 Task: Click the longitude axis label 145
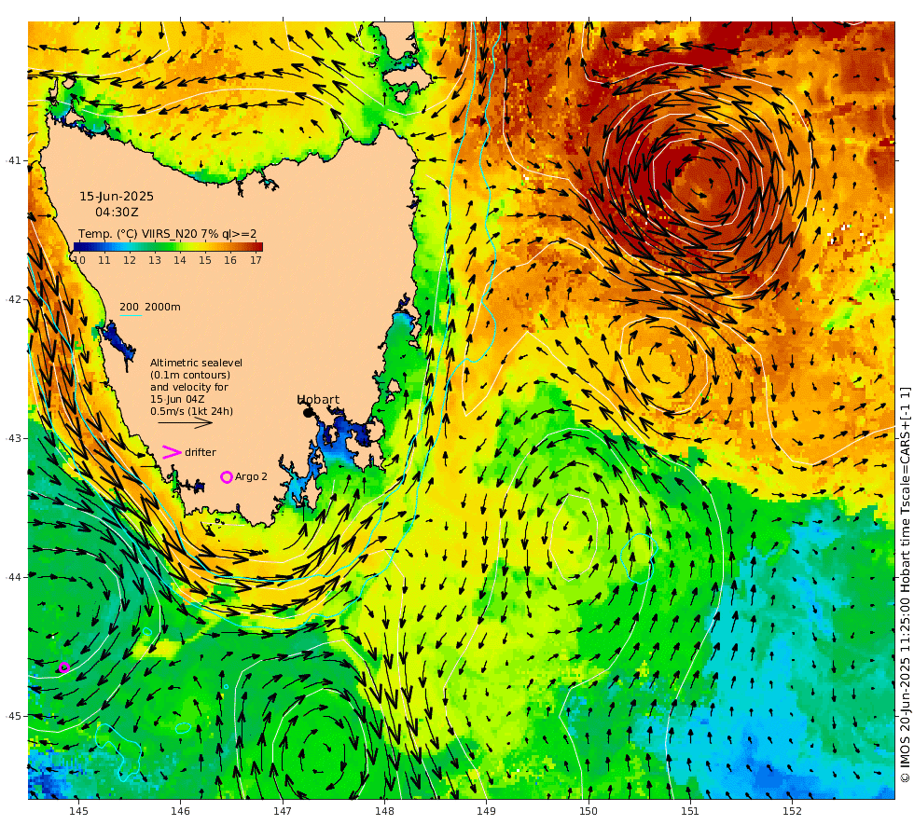coord(78,810)
